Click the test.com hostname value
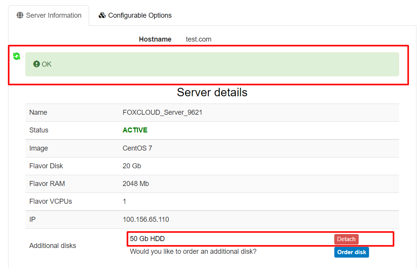Image resolution: width=418 pixels, height=268 pixels. pos(198,39)
